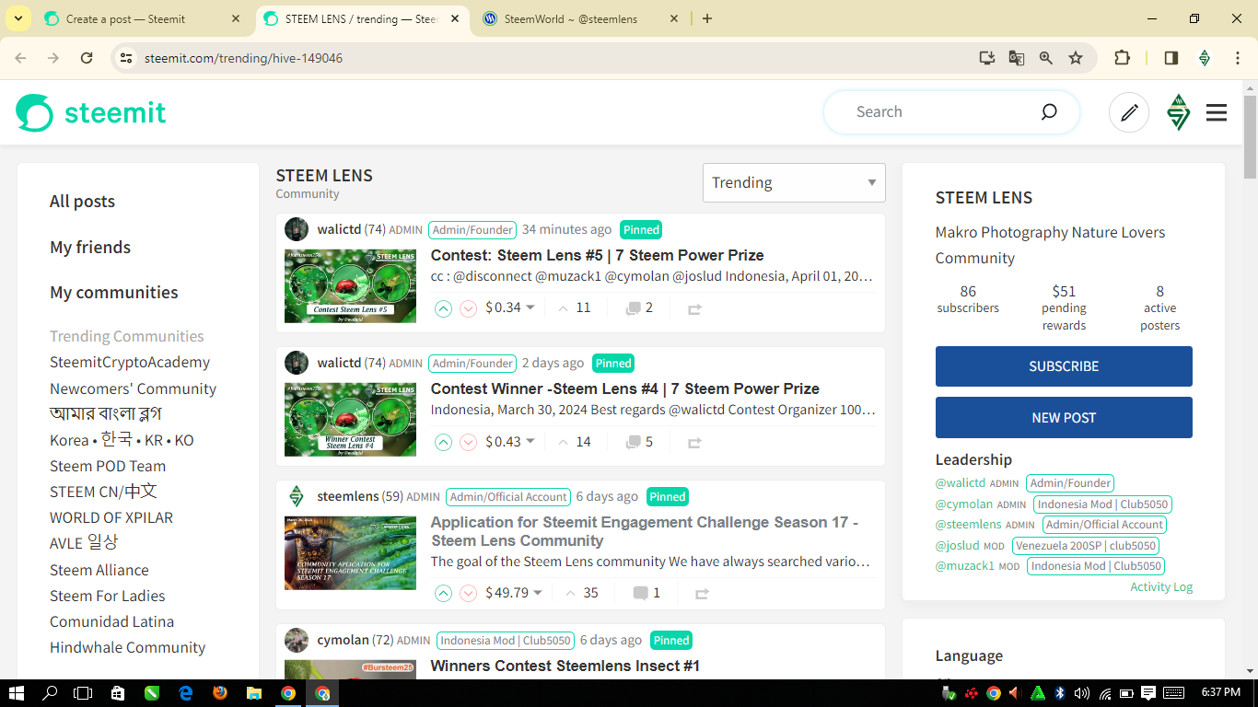Viewport: 1258px width, 707px height.
Task: Open Winners Contest Steemlens Insect #1 post
Action: coord(565,666)
